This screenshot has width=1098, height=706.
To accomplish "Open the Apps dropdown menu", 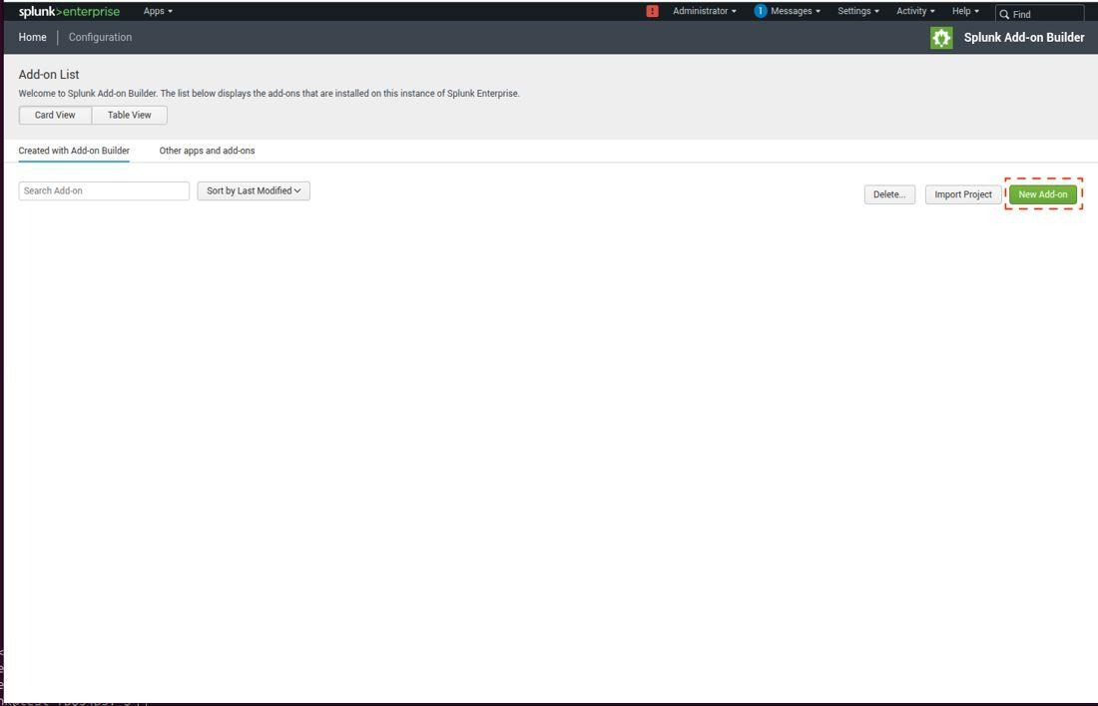I will (158, 11).
